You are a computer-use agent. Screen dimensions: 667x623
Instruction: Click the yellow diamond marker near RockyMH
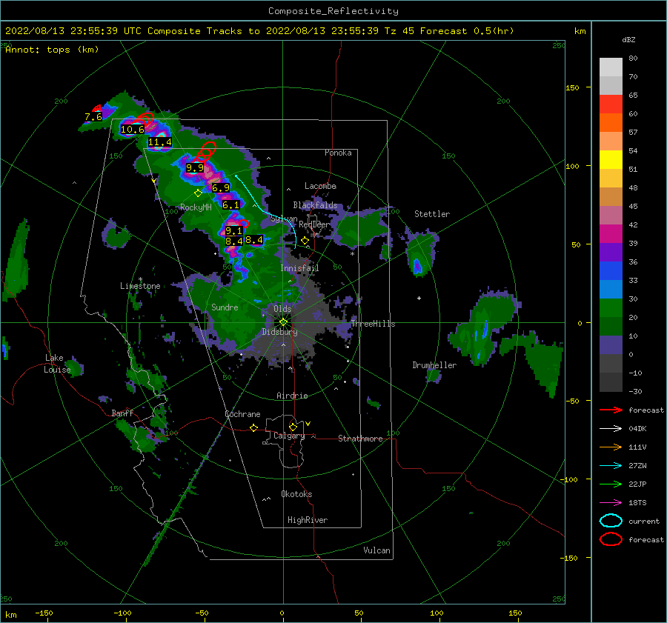click(x=198, y=193)
